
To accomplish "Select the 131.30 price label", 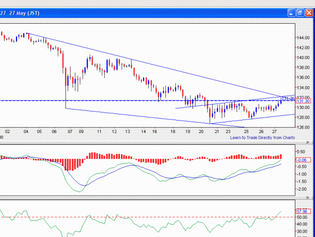I will [x=303, y=101].
